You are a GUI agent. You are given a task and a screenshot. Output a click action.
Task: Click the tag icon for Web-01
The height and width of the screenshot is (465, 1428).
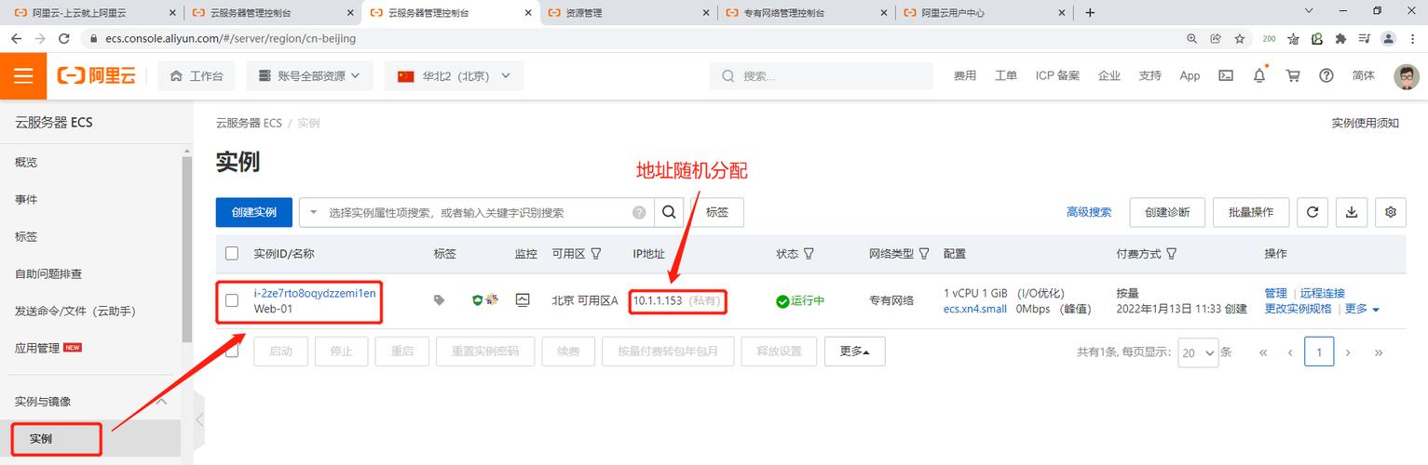click(440, 300)
